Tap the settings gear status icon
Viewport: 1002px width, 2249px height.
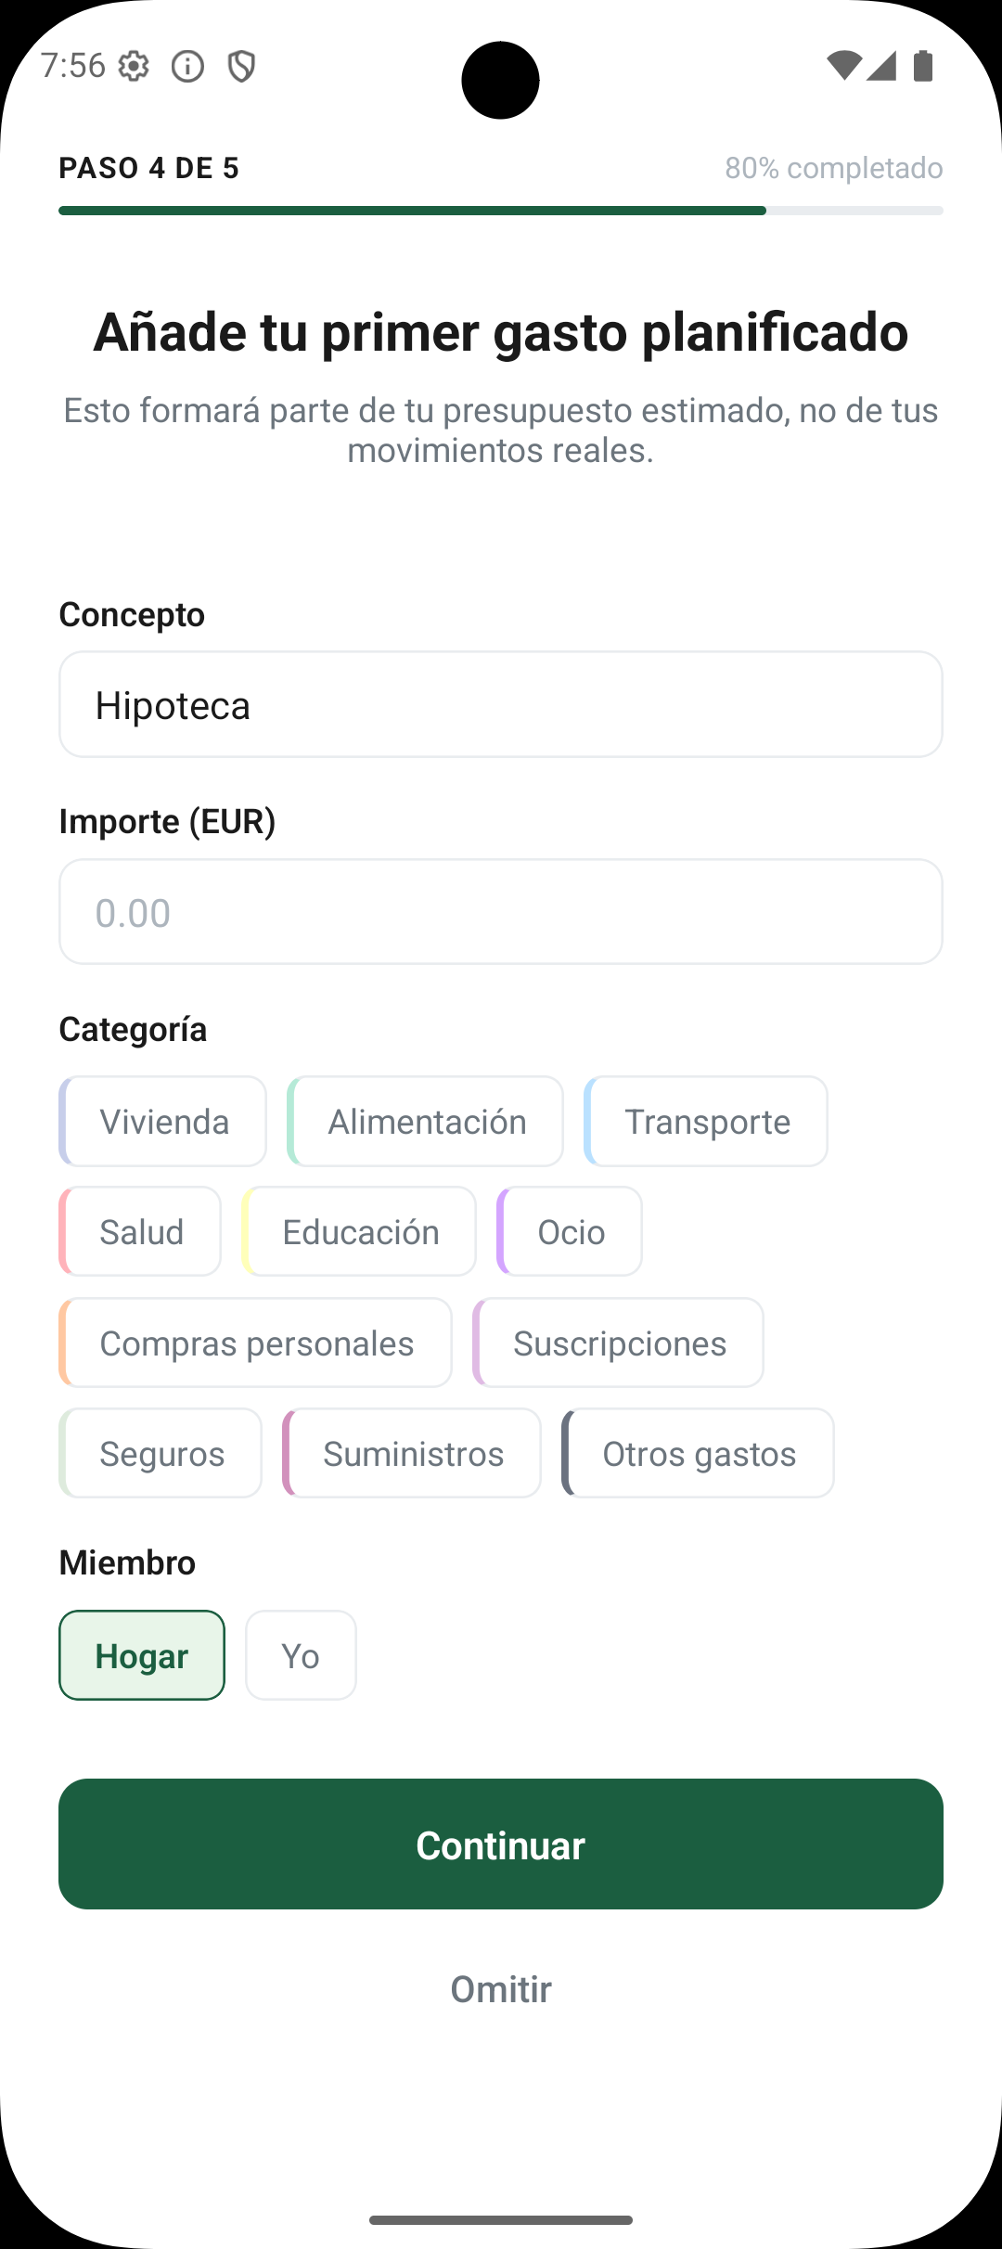tap(135, 67)
